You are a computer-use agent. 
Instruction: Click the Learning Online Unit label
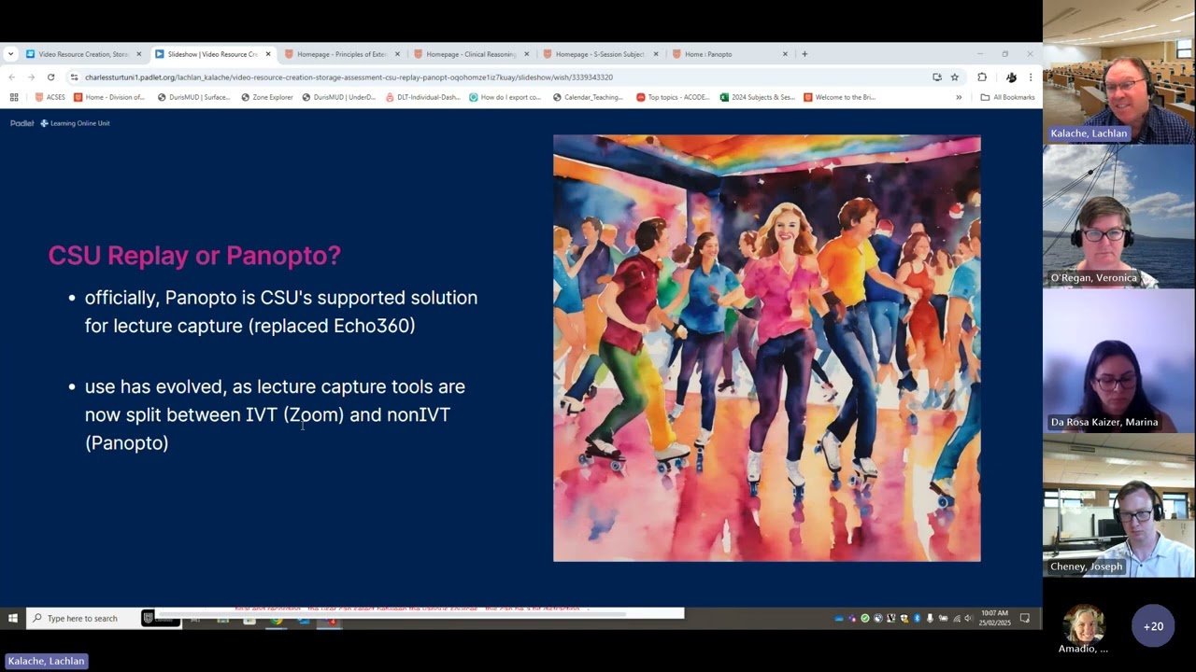point(75,123)
